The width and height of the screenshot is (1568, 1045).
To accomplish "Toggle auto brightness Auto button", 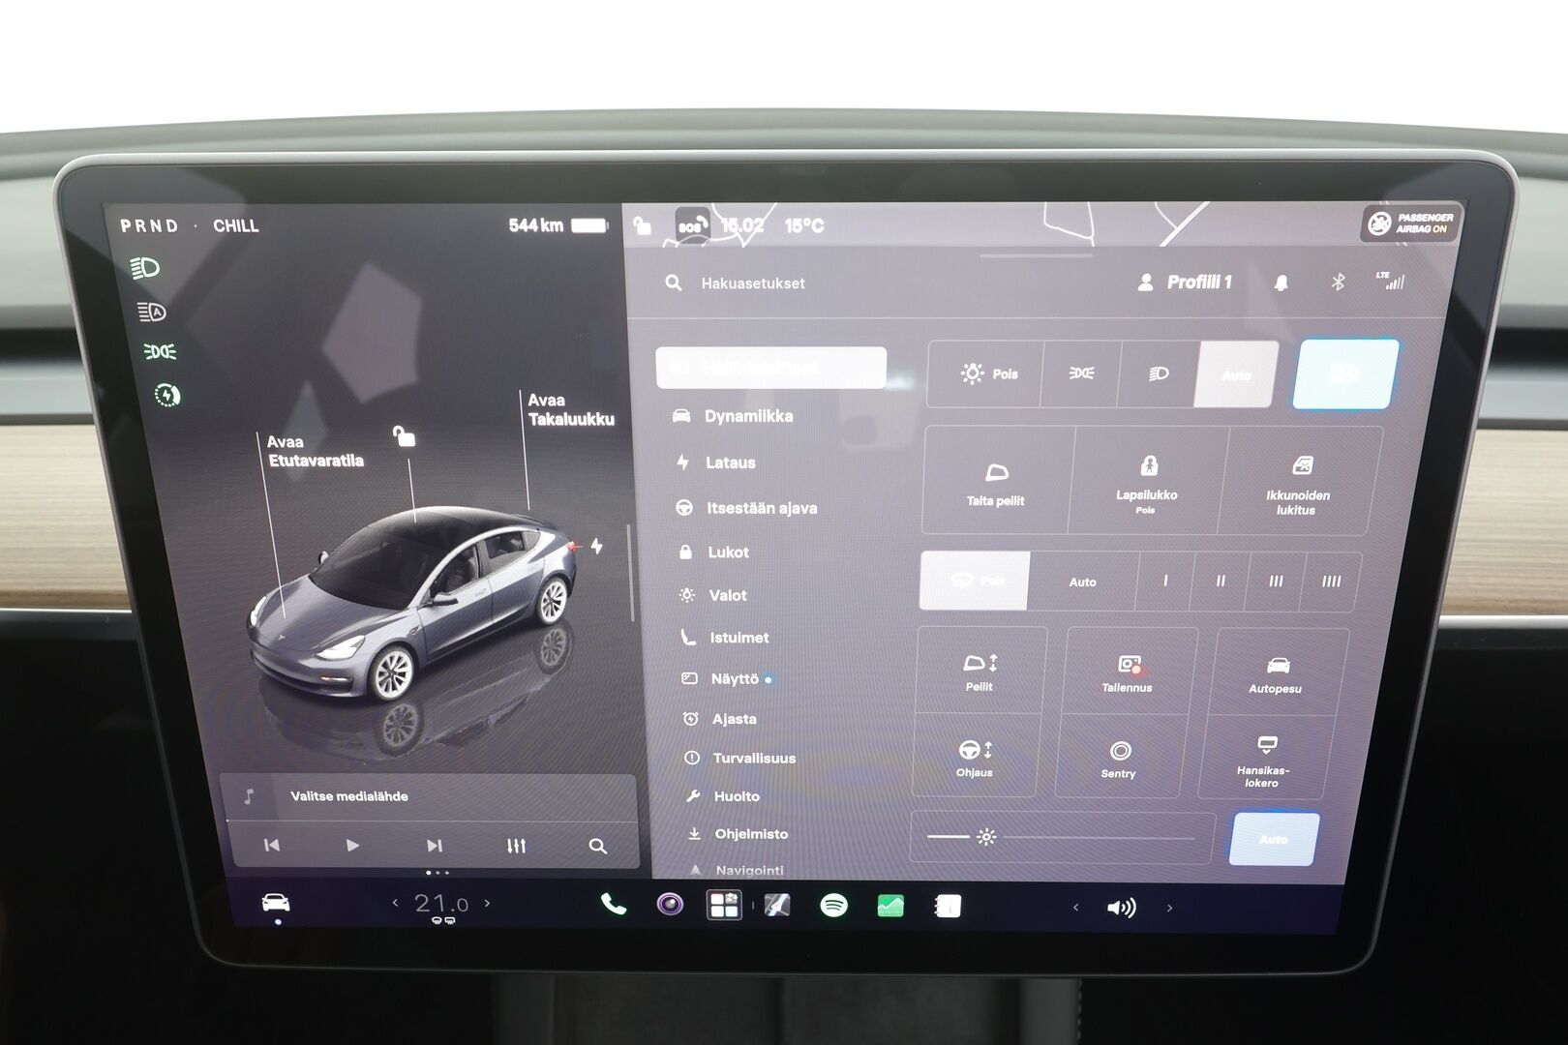I will coord(1274,839).
